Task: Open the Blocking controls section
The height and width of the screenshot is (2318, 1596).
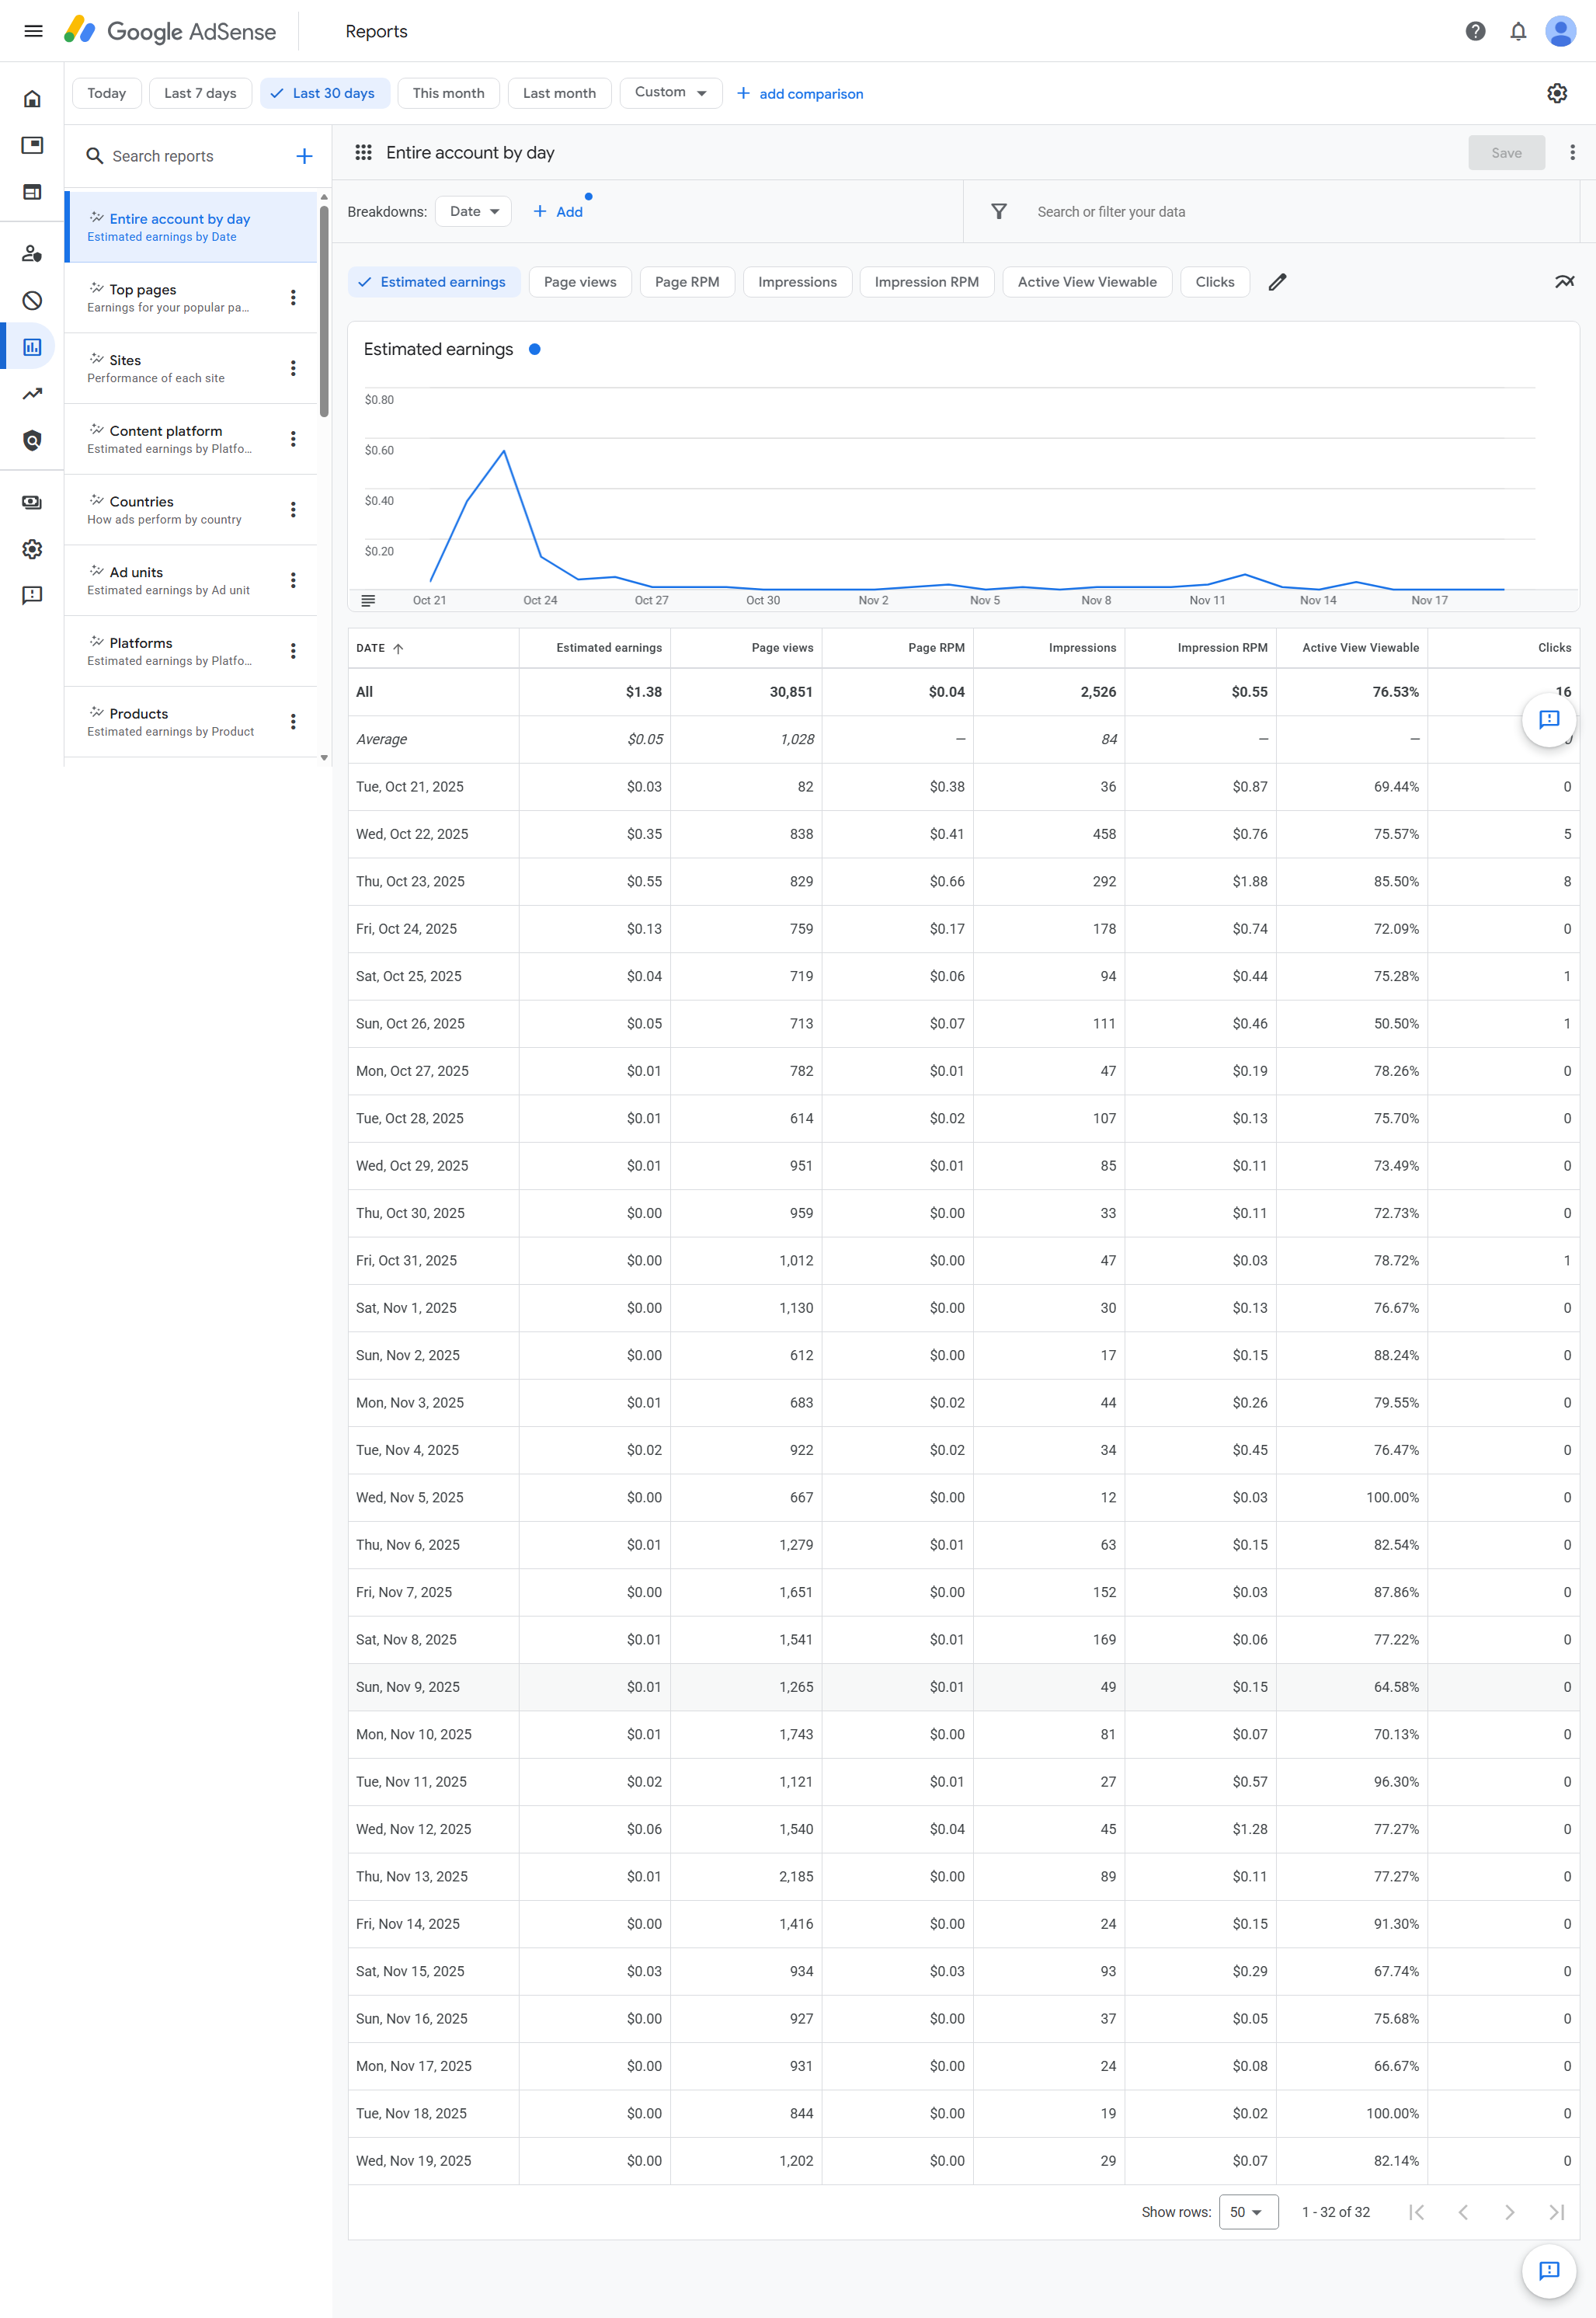Action: coord(32,300)
